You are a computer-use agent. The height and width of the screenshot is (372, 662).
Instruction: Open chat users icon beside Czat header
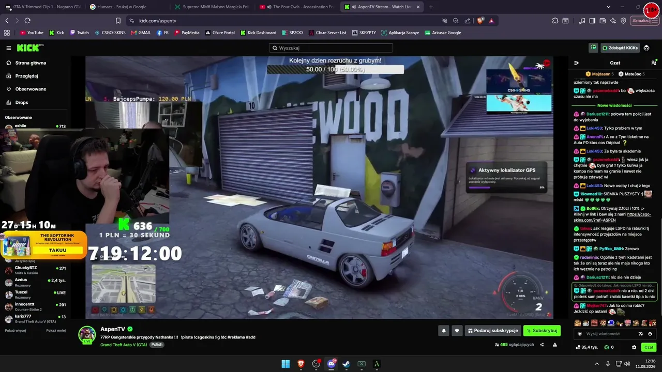(x=654, y=63)
